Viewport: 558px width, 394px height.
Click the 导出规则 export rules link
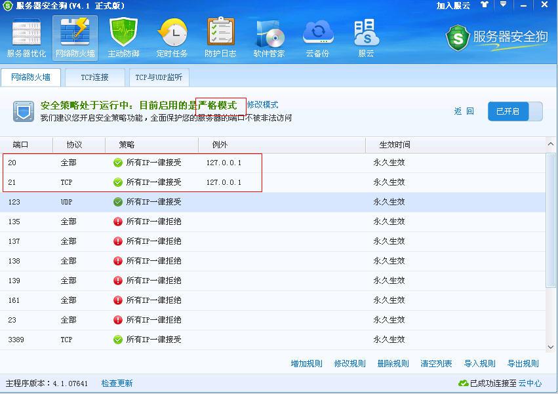[x=523, y=363]
